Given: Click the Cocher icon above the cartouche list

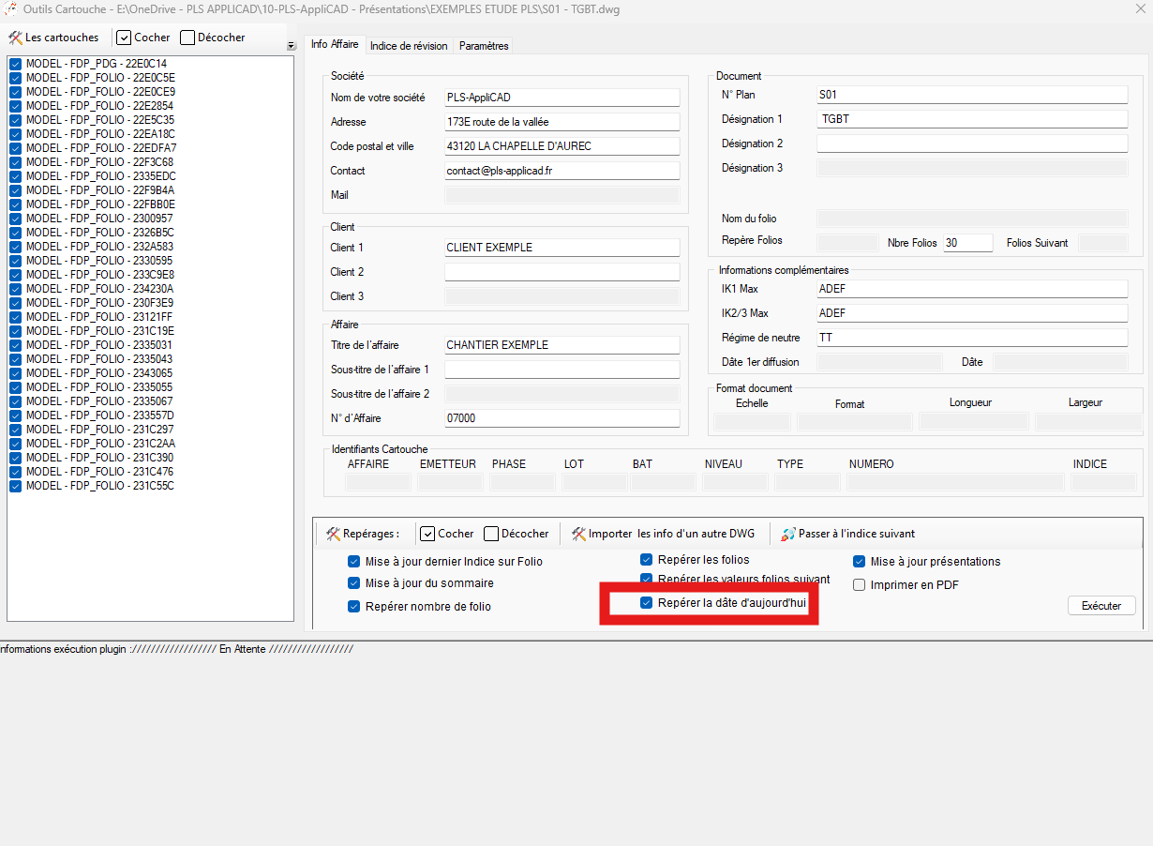Looking at the screenshot, I should pos(124,38).
